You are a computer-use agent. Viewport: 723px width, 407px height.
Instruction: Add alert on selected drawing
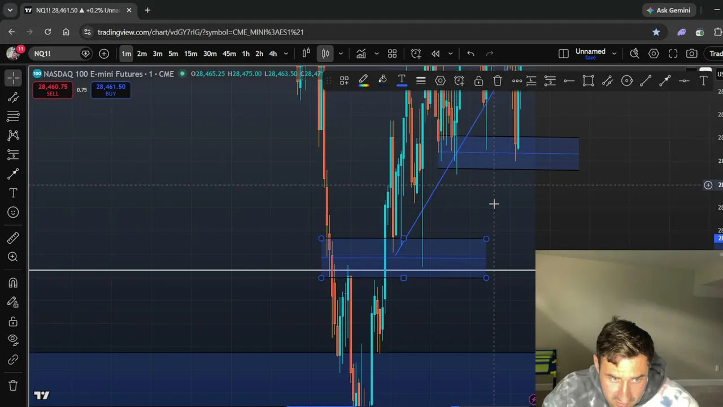(459, 81)
